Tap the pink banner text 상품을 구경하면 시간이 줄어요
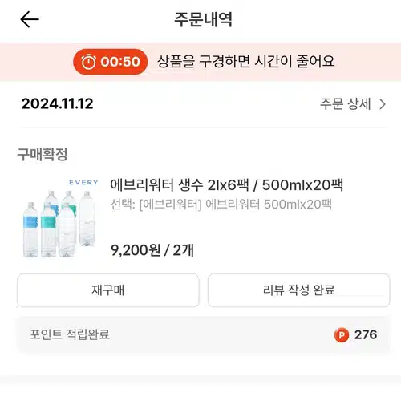 tap(245, 62)
